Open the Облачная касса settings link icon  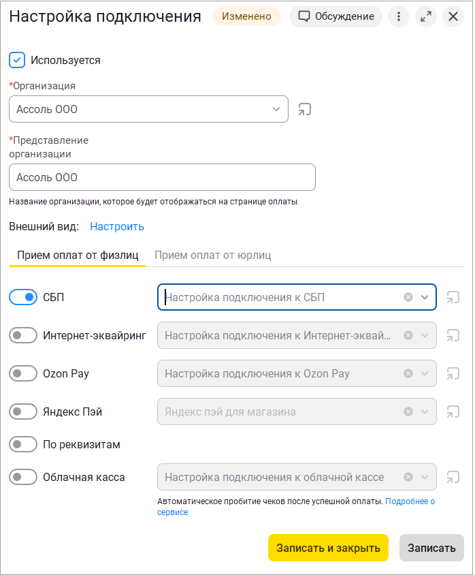pyautogui.click(x=453, y=477)
